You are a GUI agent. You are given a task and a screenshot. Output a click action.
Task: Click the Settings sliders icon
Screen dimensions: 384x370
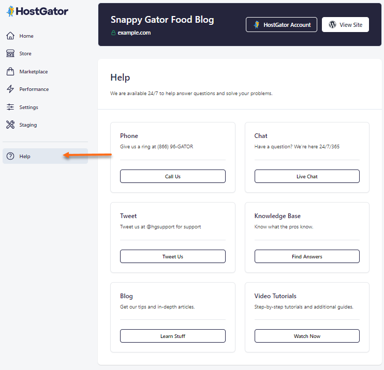point(10,107)
